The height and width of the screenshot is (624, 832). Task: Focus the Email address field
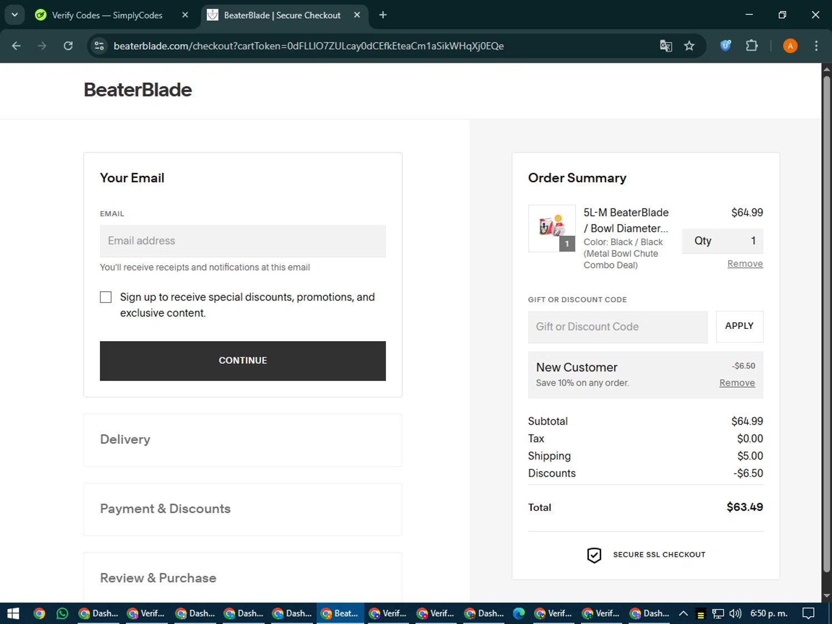click(243, 241)
